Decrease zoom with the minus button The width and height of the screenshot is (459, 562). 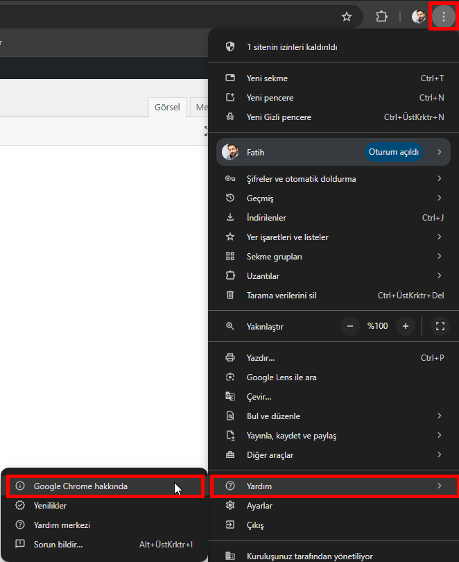pos(350,326)
